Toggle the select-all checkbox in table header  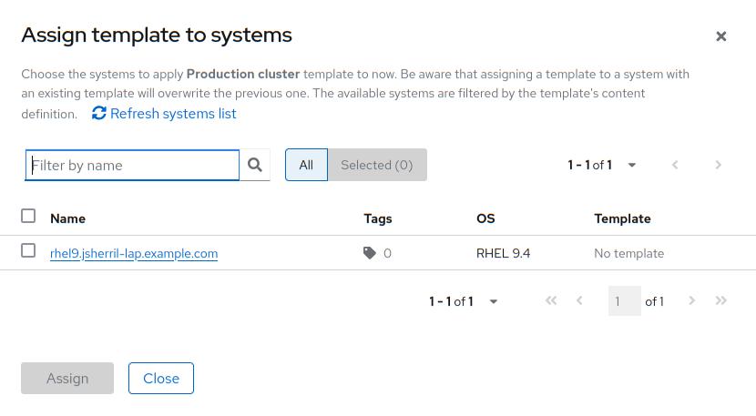coord(28,216)
